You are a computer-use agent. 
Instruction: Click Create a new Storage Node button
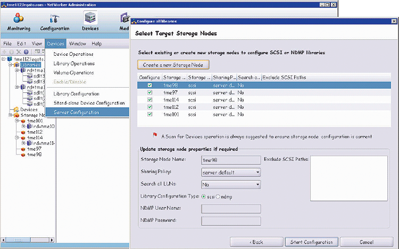tap(173, 65)
